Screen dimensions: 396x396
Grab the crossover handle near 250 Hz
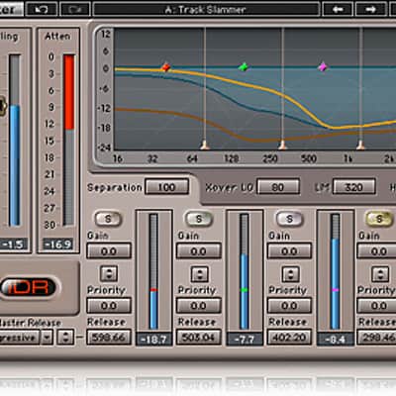click(x=282, y=145)
